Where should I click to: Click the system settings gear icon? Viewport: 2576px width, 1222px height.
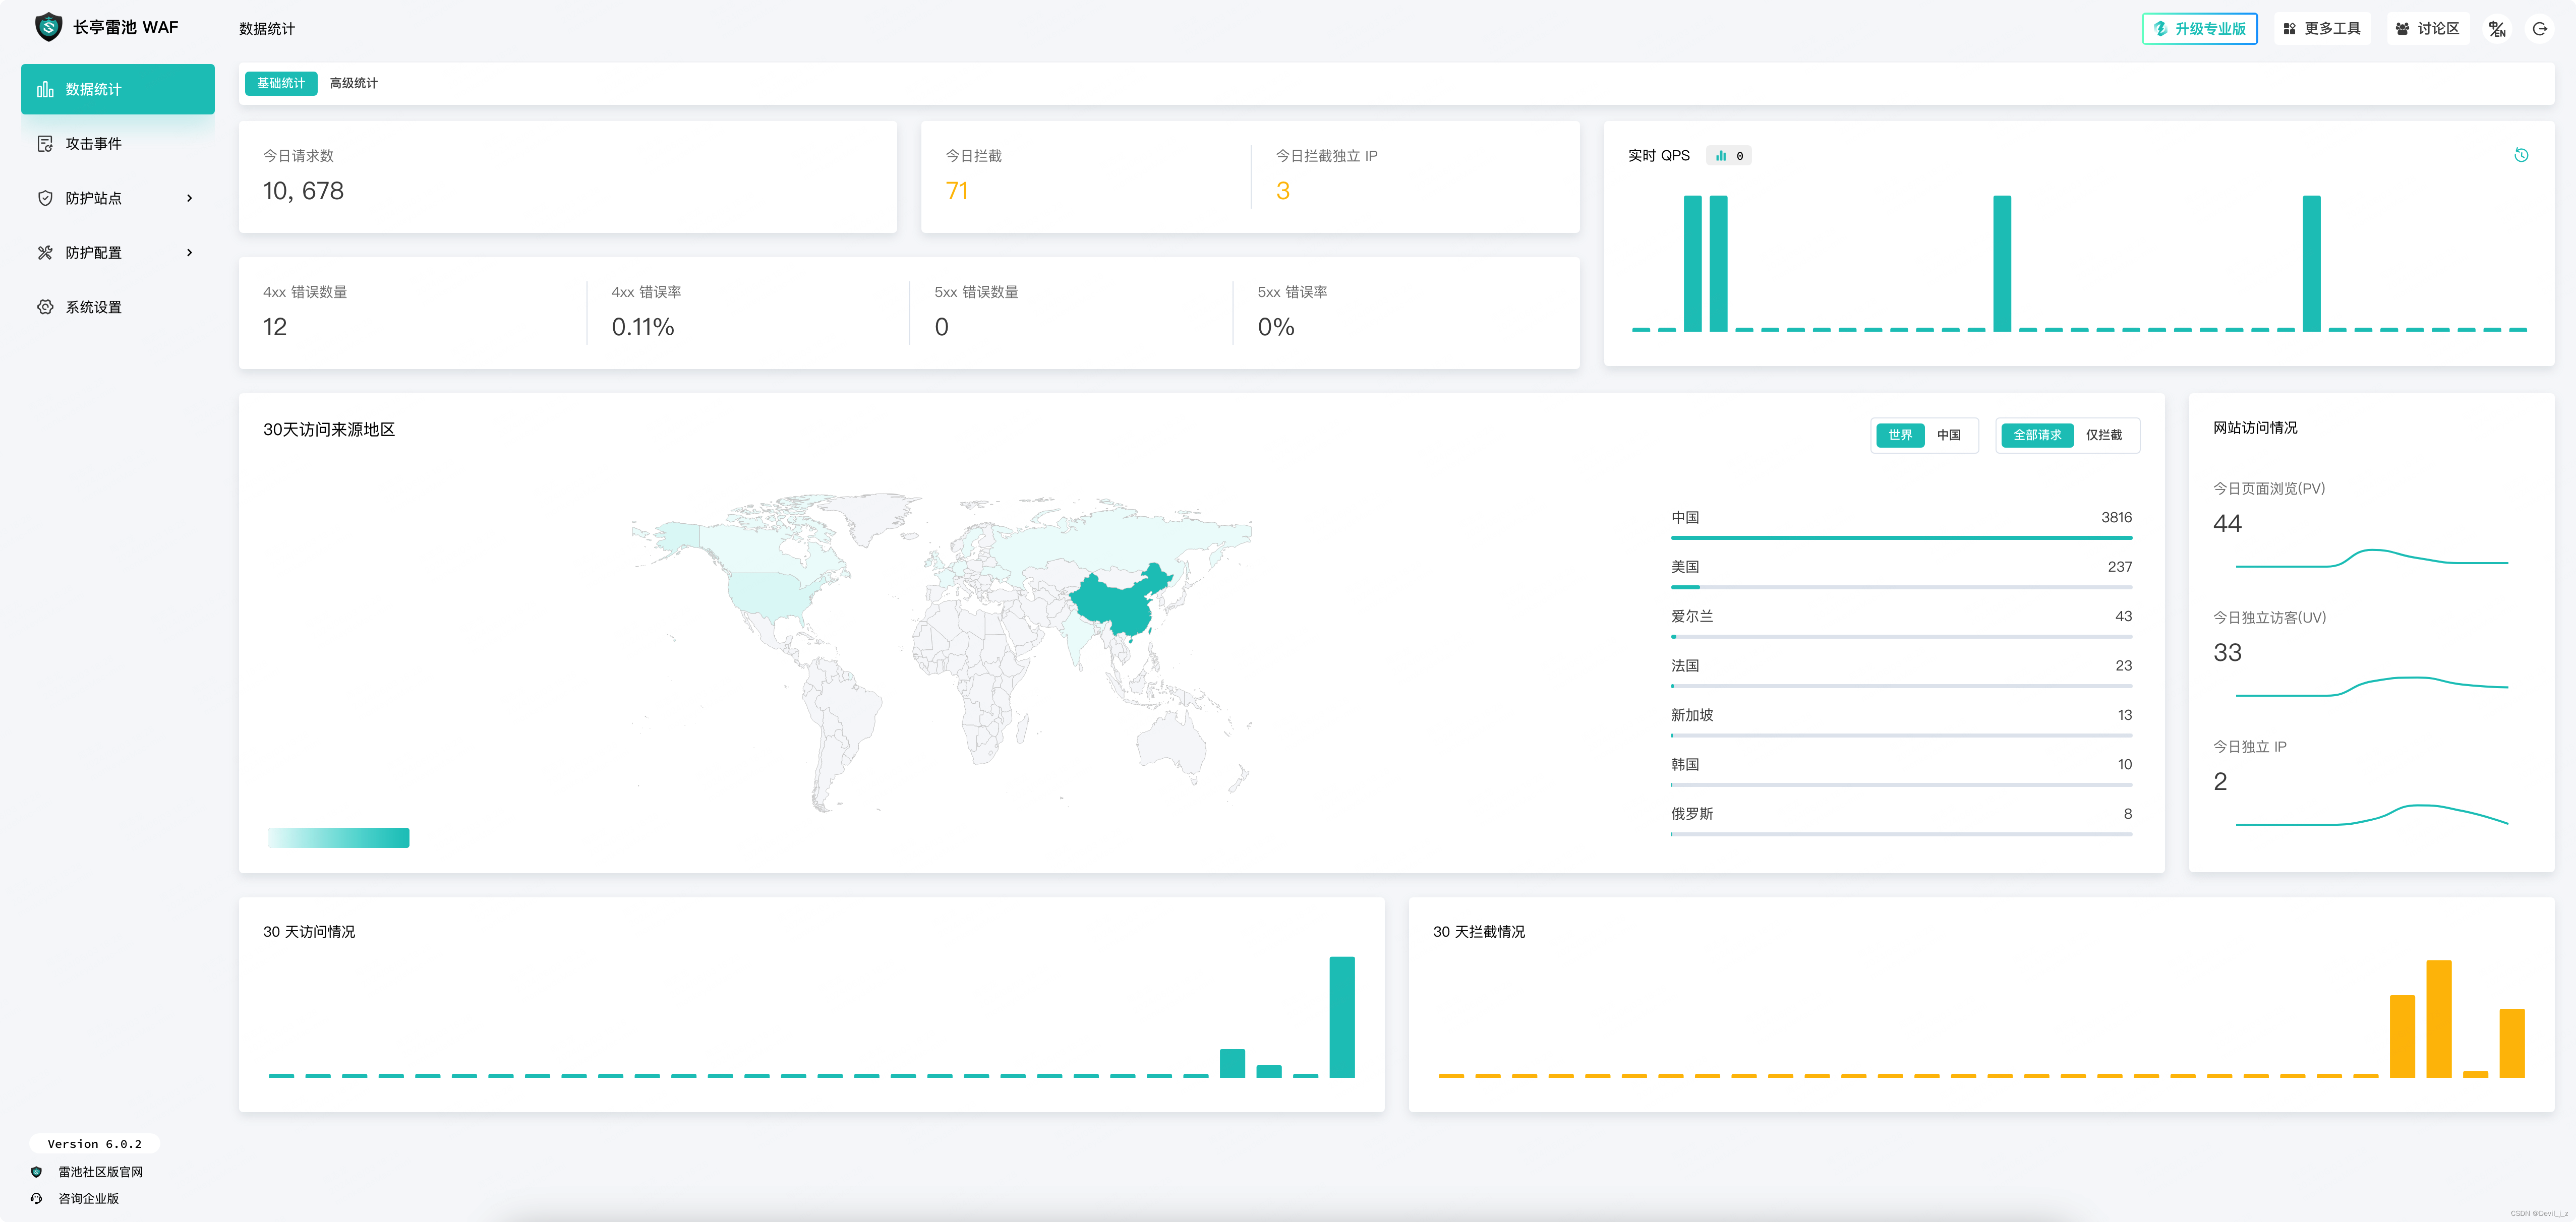45,307
